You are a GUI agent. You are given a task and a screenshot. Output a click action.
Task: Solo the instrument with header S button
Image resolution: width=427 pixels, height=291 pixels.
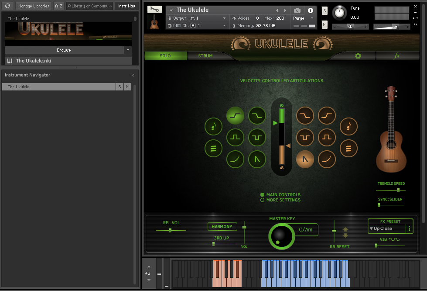(x=325, y=10)
